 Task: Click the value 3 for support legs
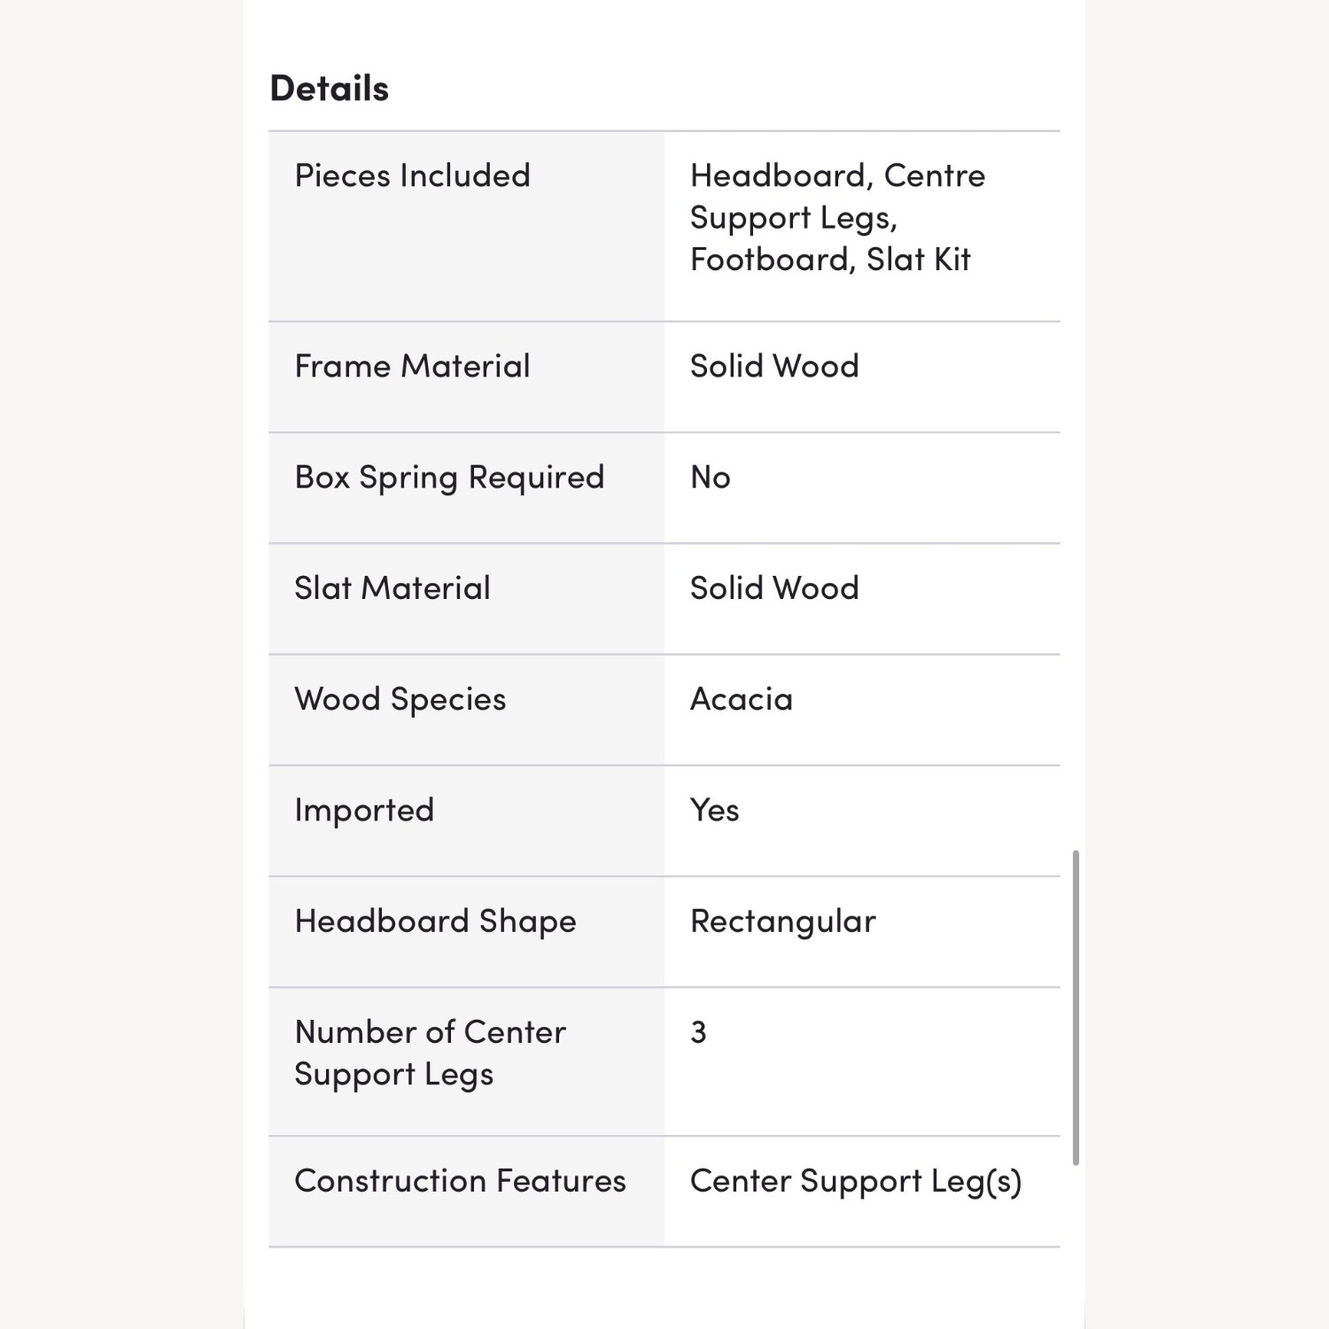[x=698, y=1032]
